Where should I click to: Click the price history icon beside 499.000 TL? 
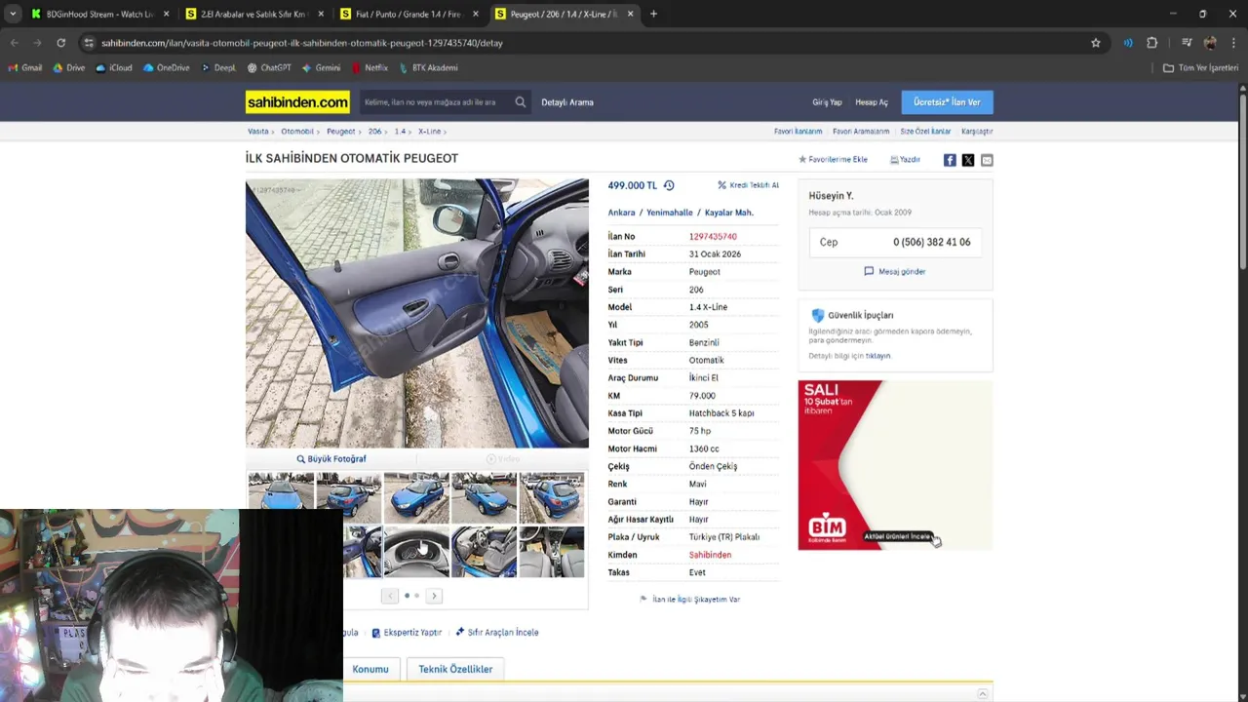[669, 185]
